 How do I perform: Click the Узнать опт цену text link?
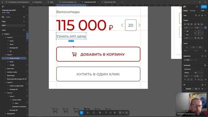pos(71,36)
